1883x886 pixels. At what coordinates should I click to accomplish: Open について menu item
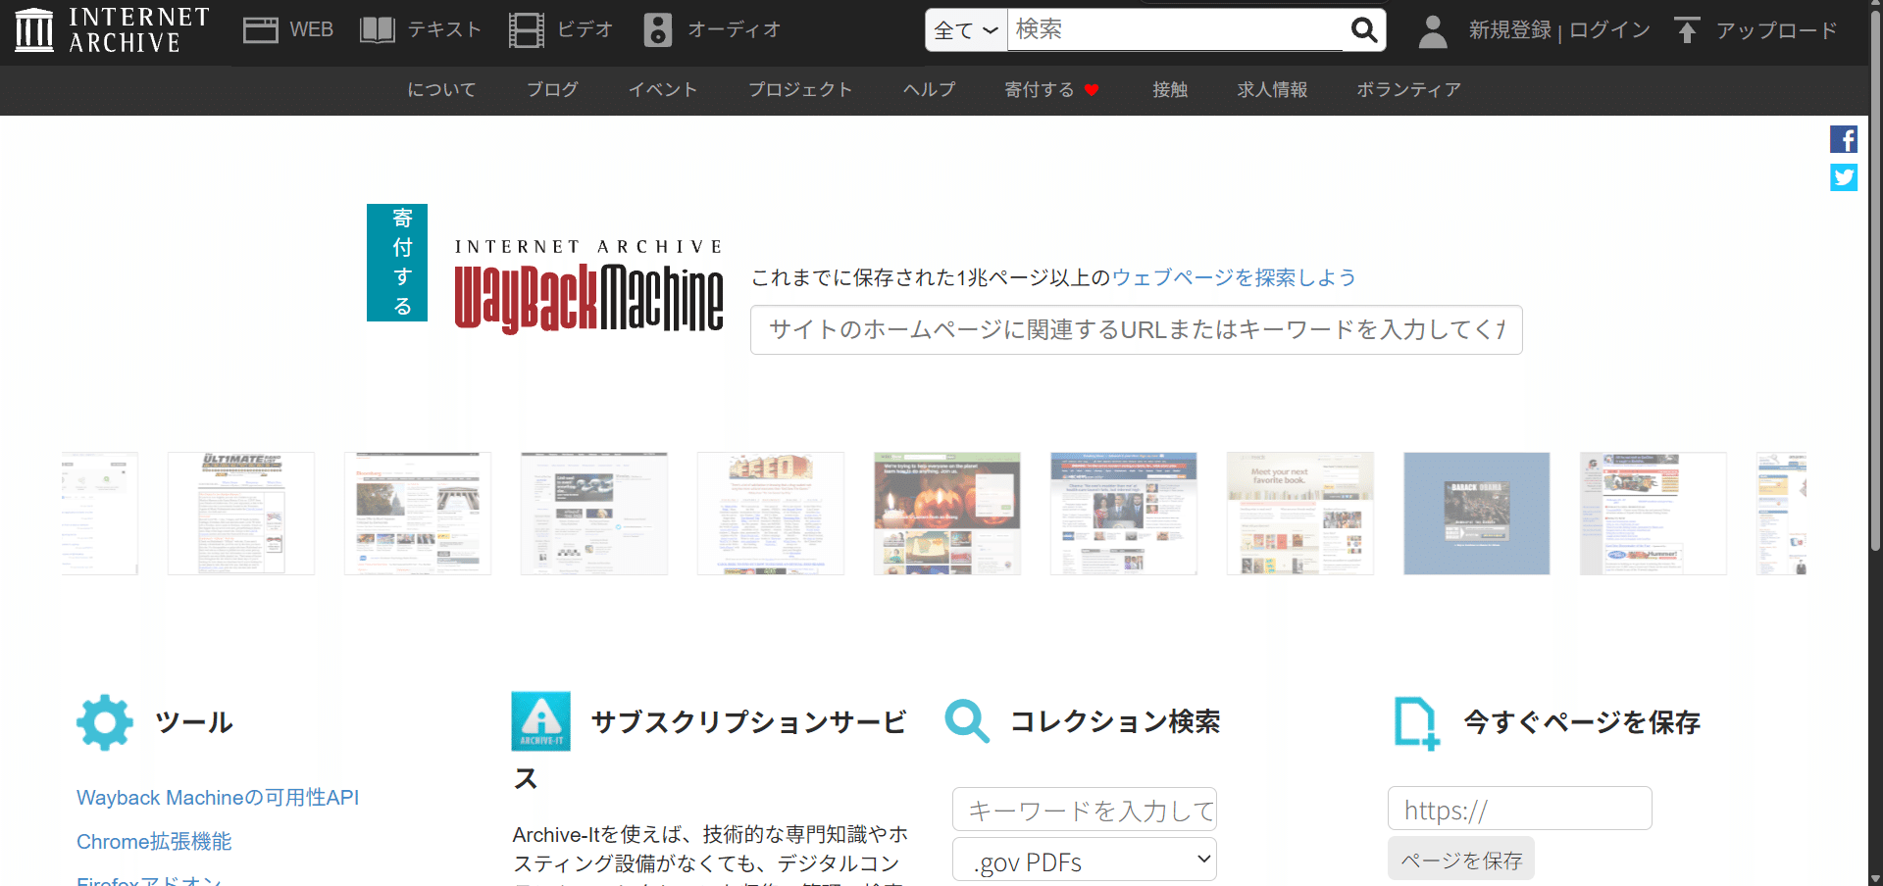tap(441, 90)
